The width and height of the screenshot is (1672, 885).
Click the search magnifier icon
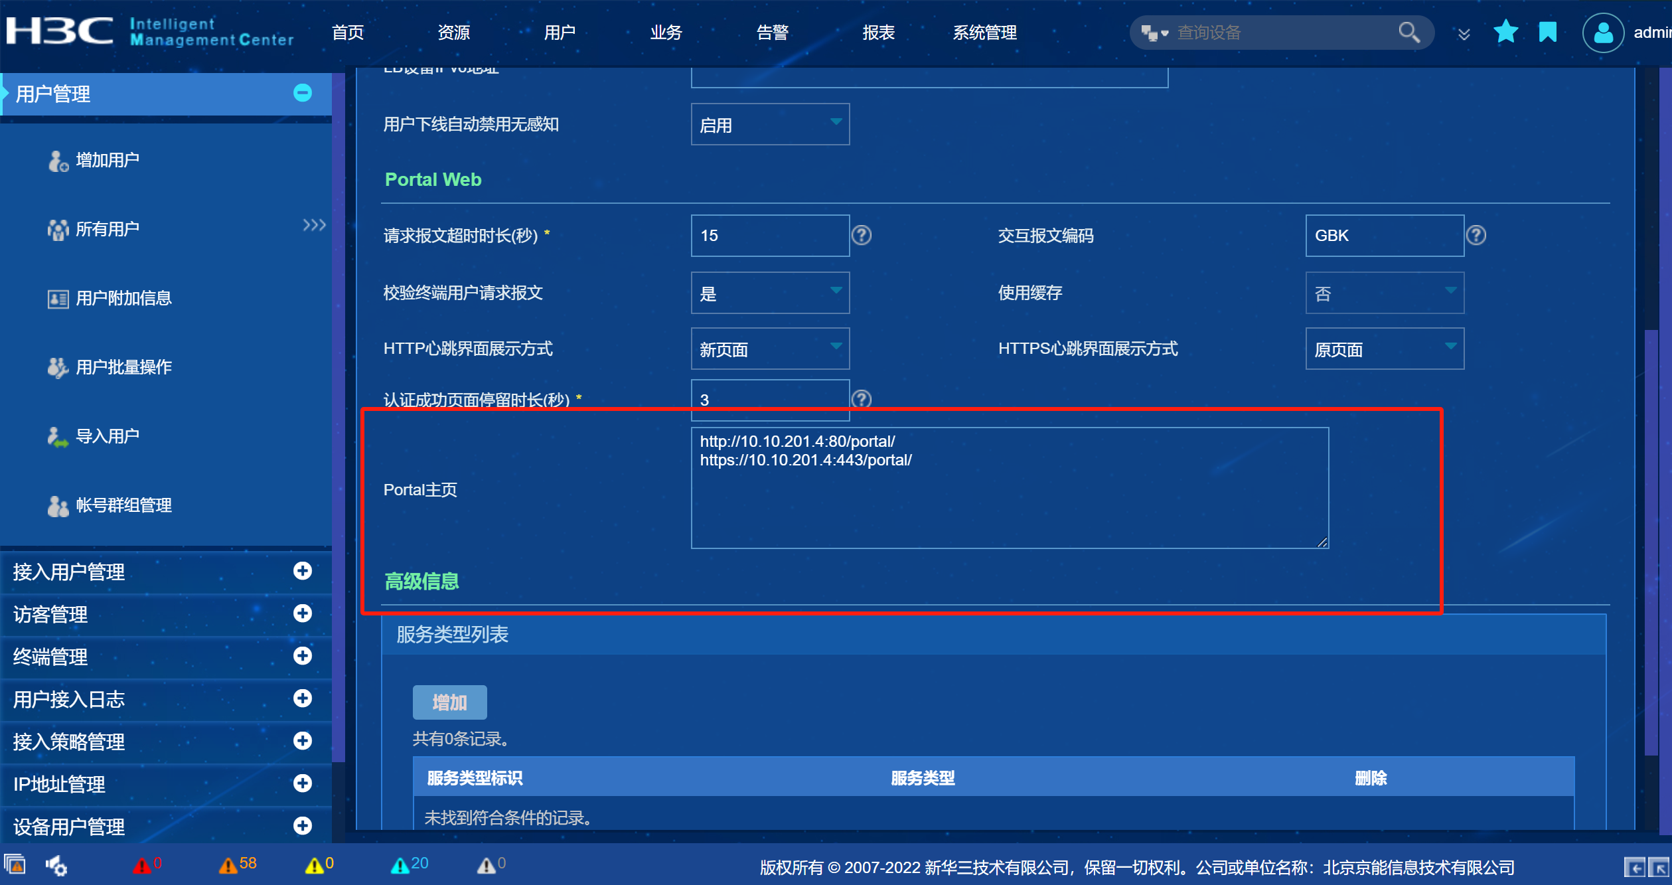(x=1408, y=32)
